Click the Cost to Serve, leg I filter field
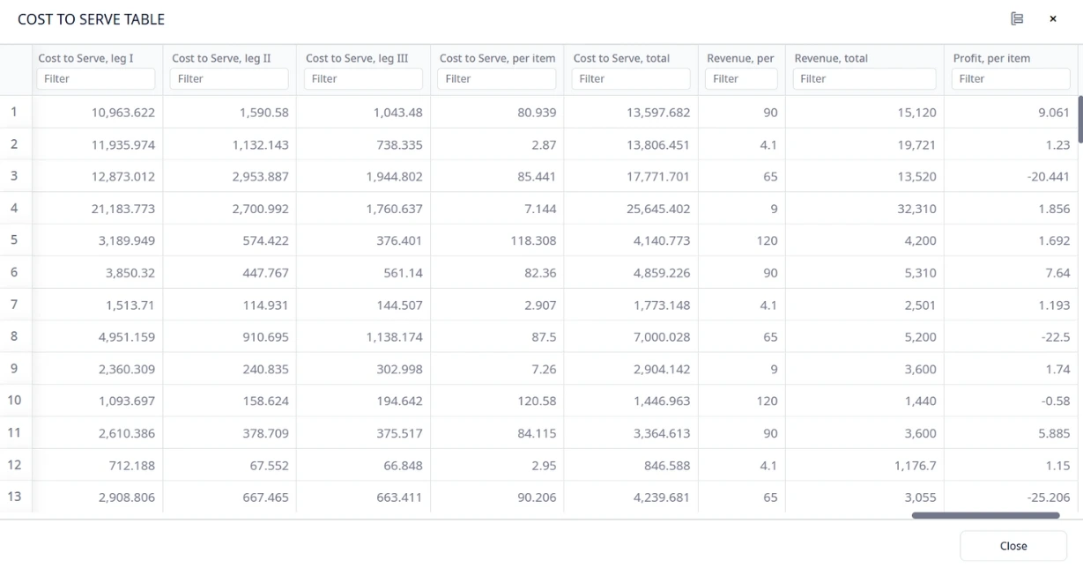The width and height of the screenshot is (1083, 567). click(96, 78)
